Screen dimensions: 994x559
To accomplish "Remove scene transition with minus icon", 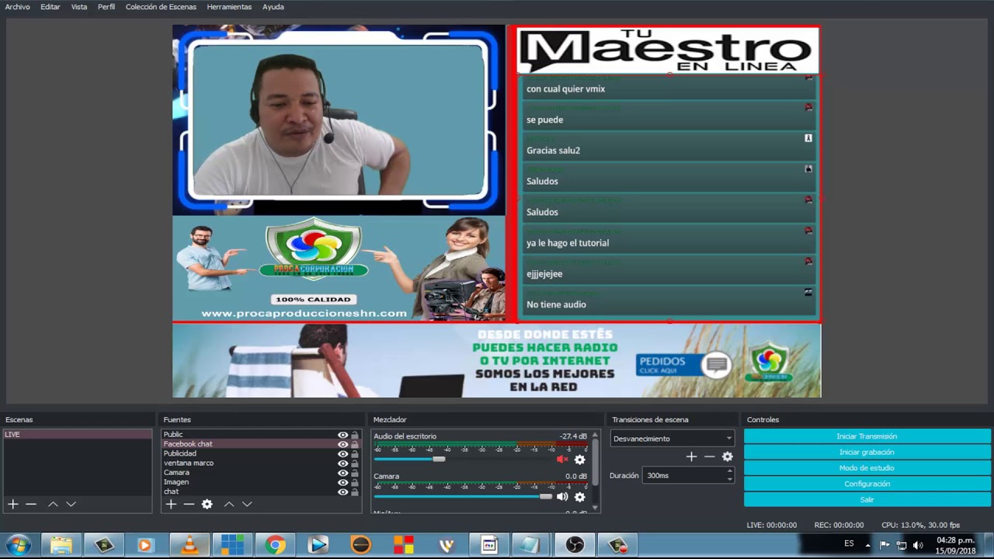I will point(709,457).
